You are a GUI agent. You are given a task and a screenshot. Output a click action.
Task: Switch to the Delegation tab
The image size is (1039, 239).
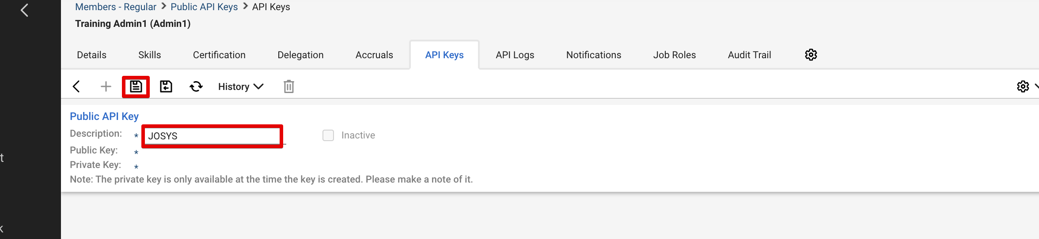(300, 55)
